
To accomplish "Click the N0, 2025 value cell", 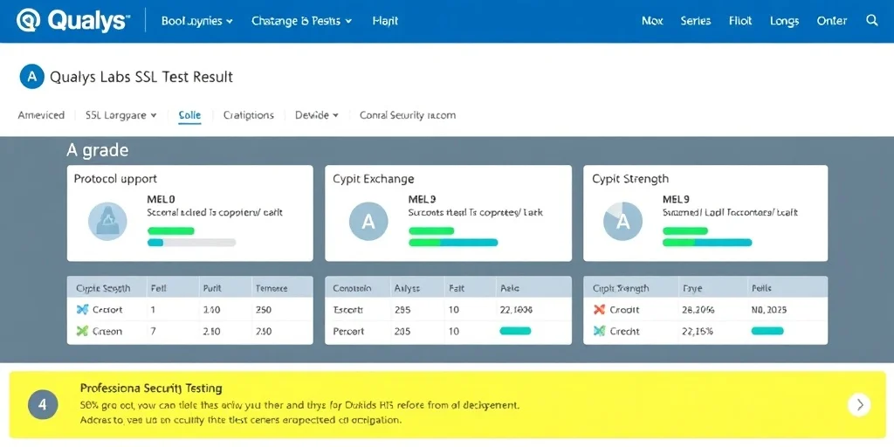I will pyautogui.click(x=768, y=310).
